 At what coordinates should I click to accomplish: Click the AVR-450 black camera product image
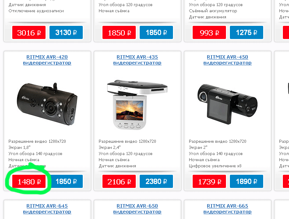point(227,104)
